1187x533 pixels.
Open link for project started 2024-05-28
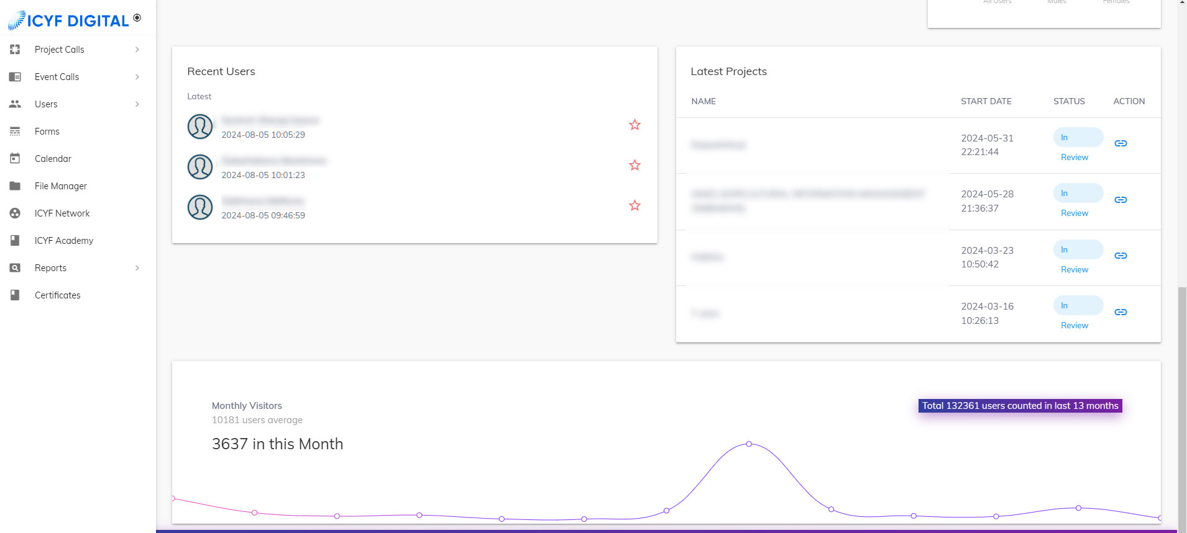coord(1121,200)
